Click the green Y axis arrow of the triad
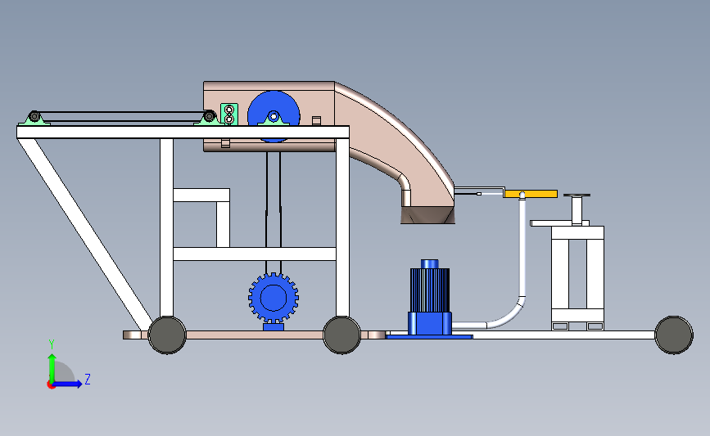710x436 pixels. click(x=52, y=367)
